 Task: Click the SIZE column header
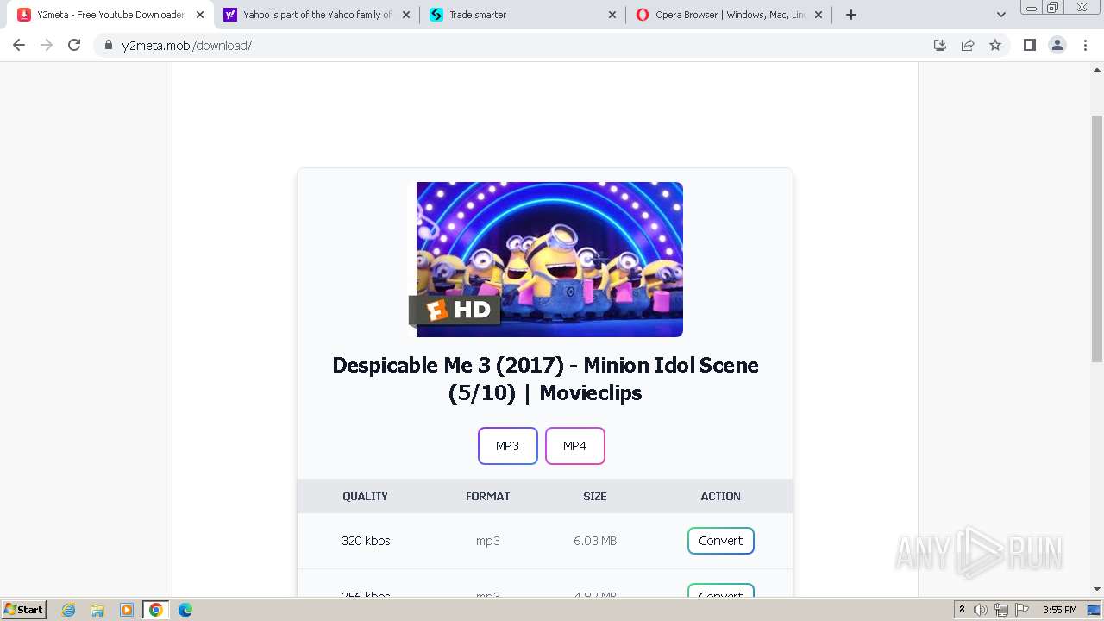(x=595, y=497)
